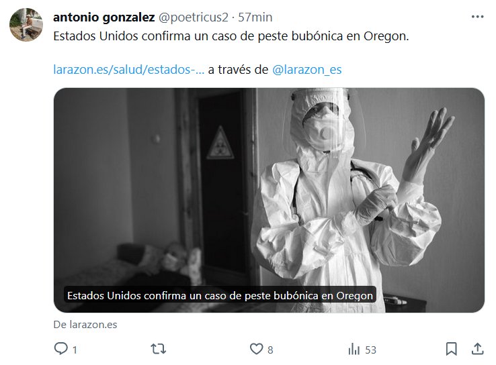The width and height of the screenshot is (496, 365).
Task: Open the article preview card image
Action: [269, 200]
